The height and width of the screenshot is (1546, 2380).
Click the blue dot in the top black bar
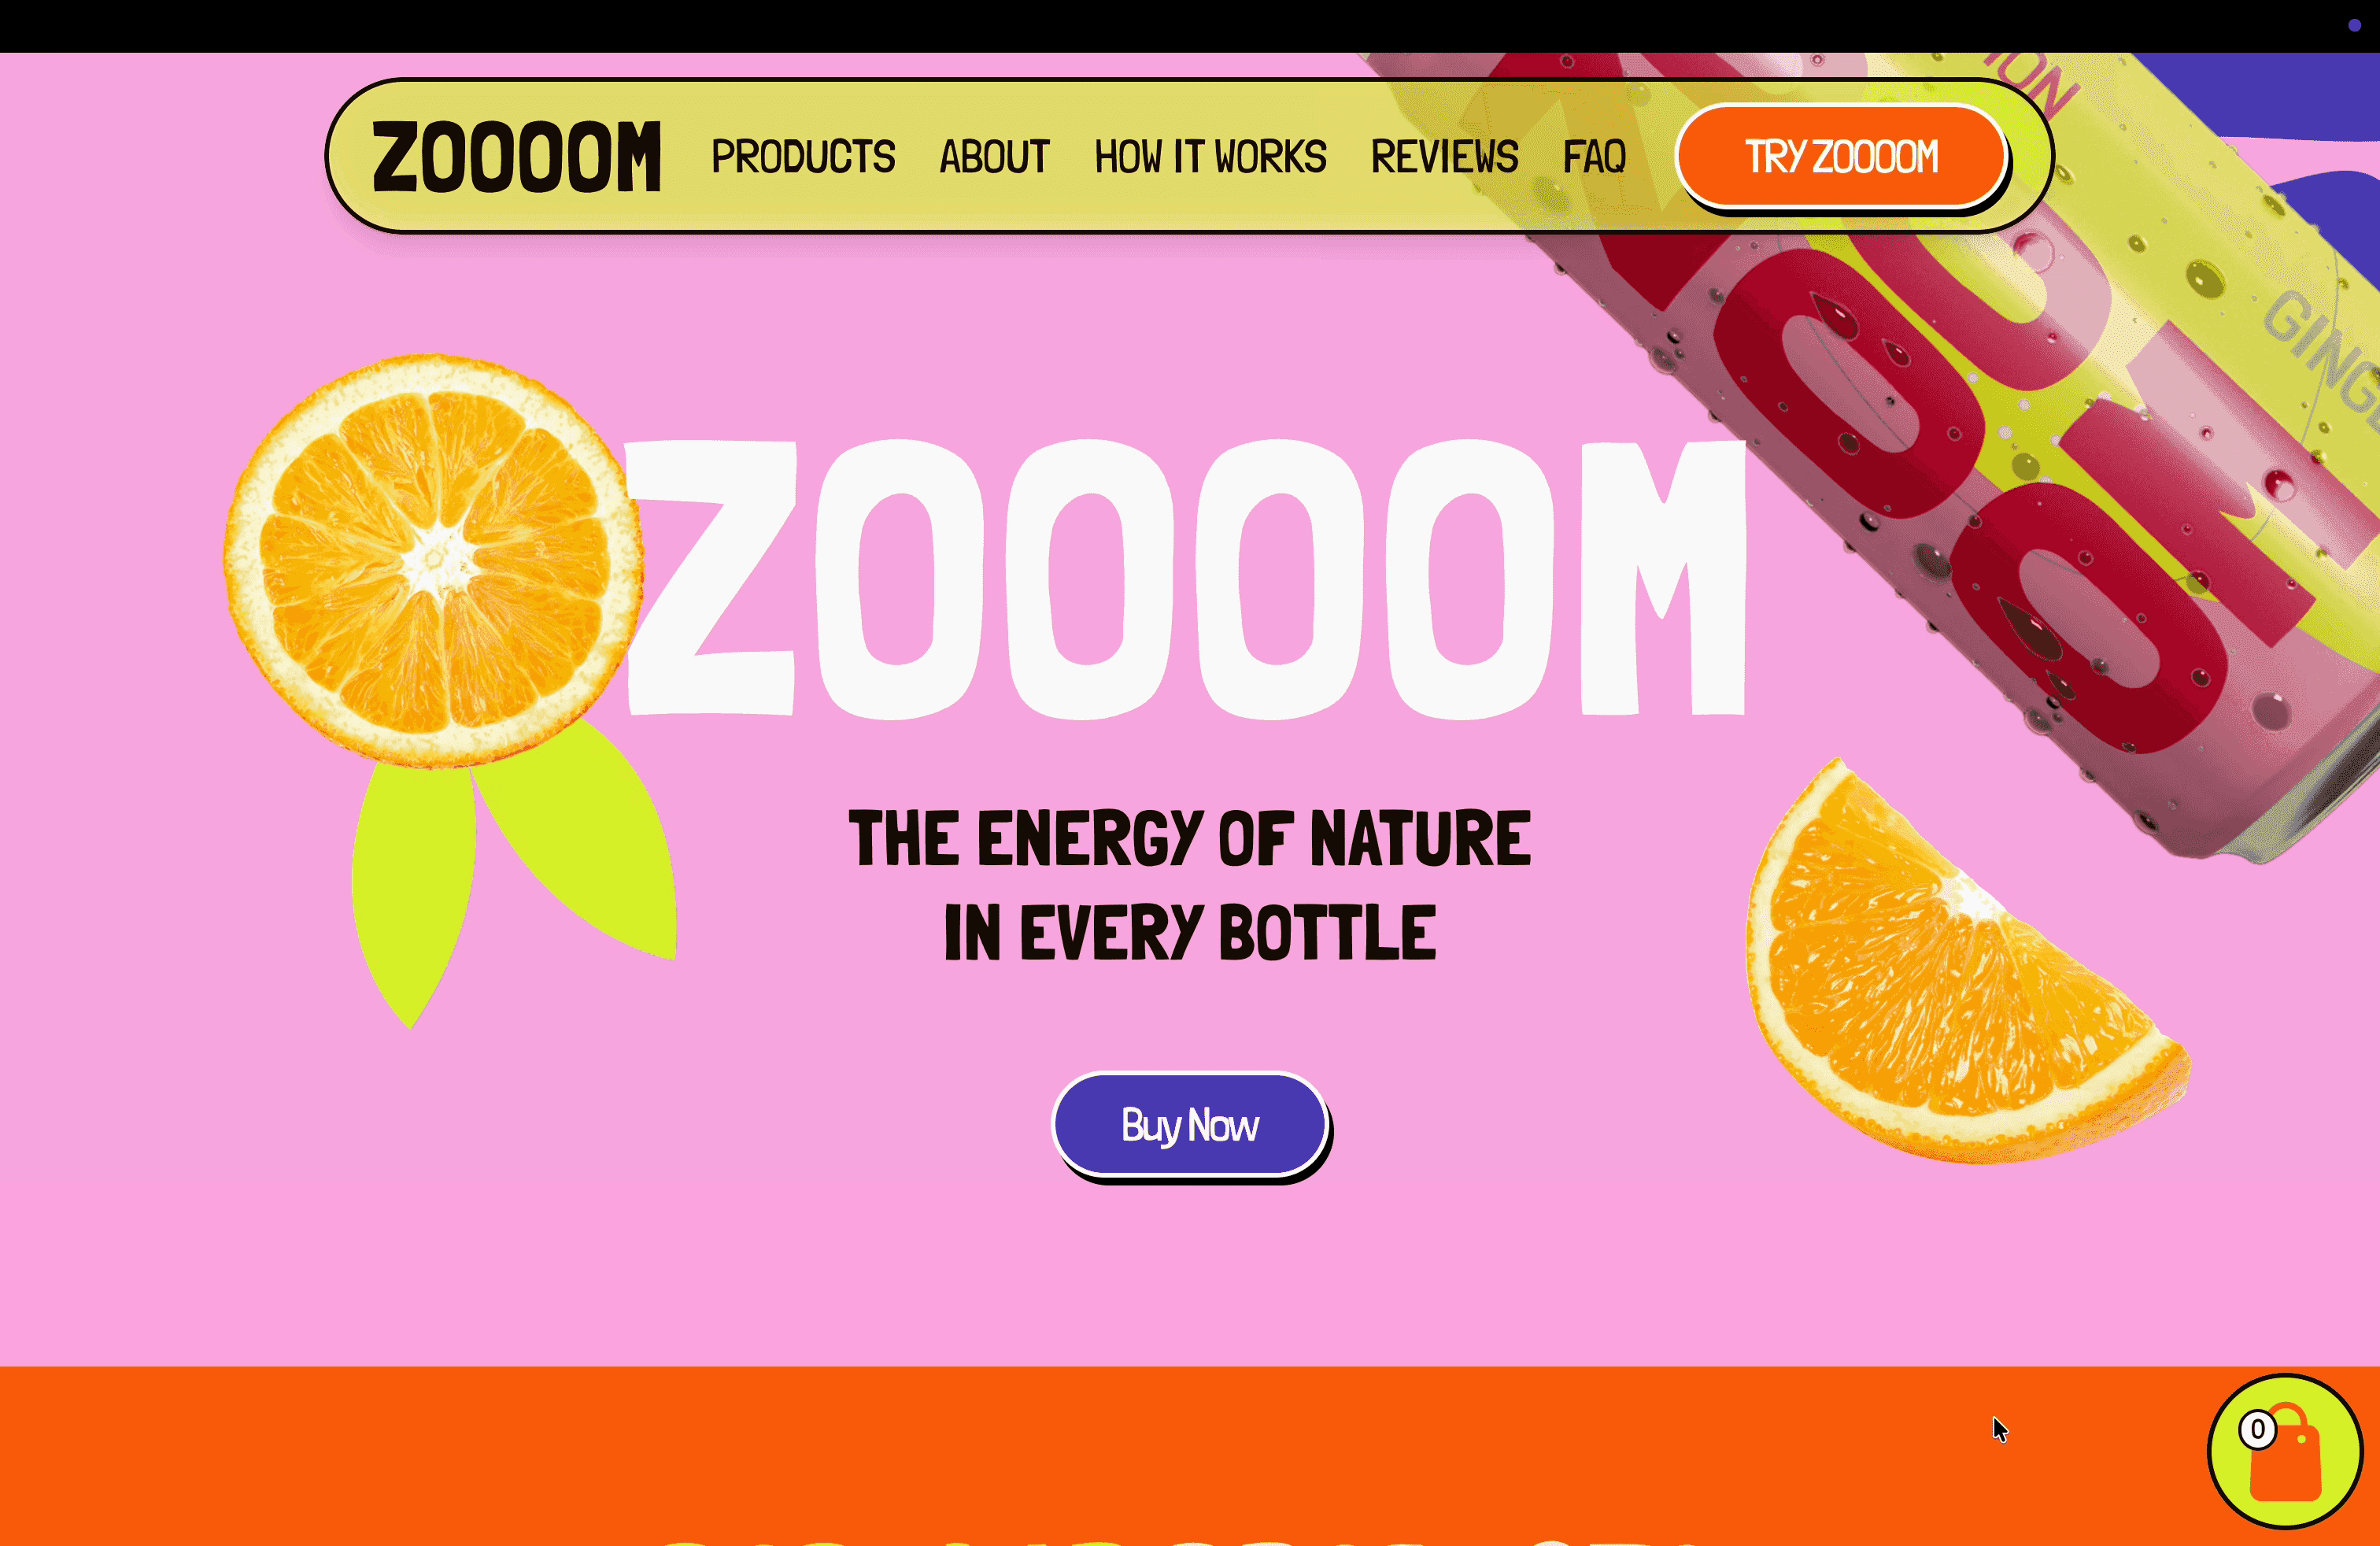pyautogui.click(x=2354, y=25)
